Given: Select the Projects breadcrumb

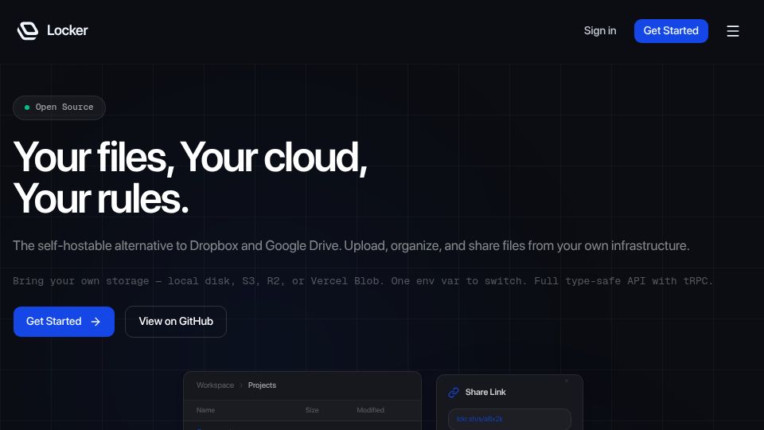Looking at the screenshot, I should pyautogui.click(x=262, y=385).
